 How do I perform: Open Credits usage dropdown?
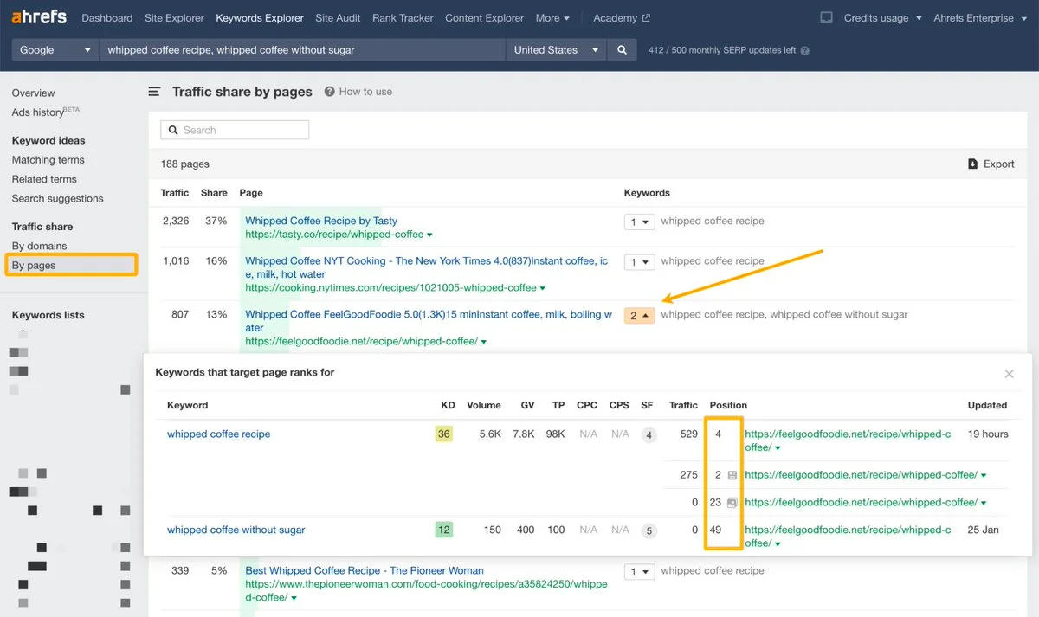[882, 18]
